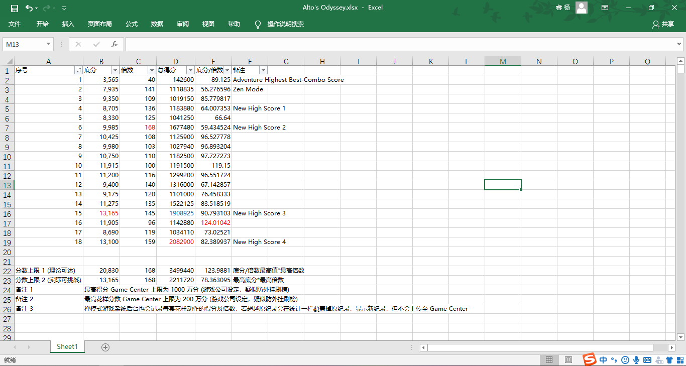
Task: Click the vertical scrollbar up arrow
Action: click(x=680, y=61)
